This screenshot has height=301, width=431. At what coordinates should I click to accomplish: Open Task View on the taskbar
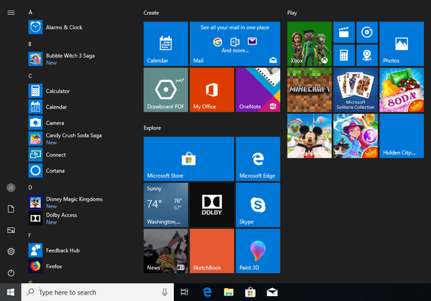[184, 292]
